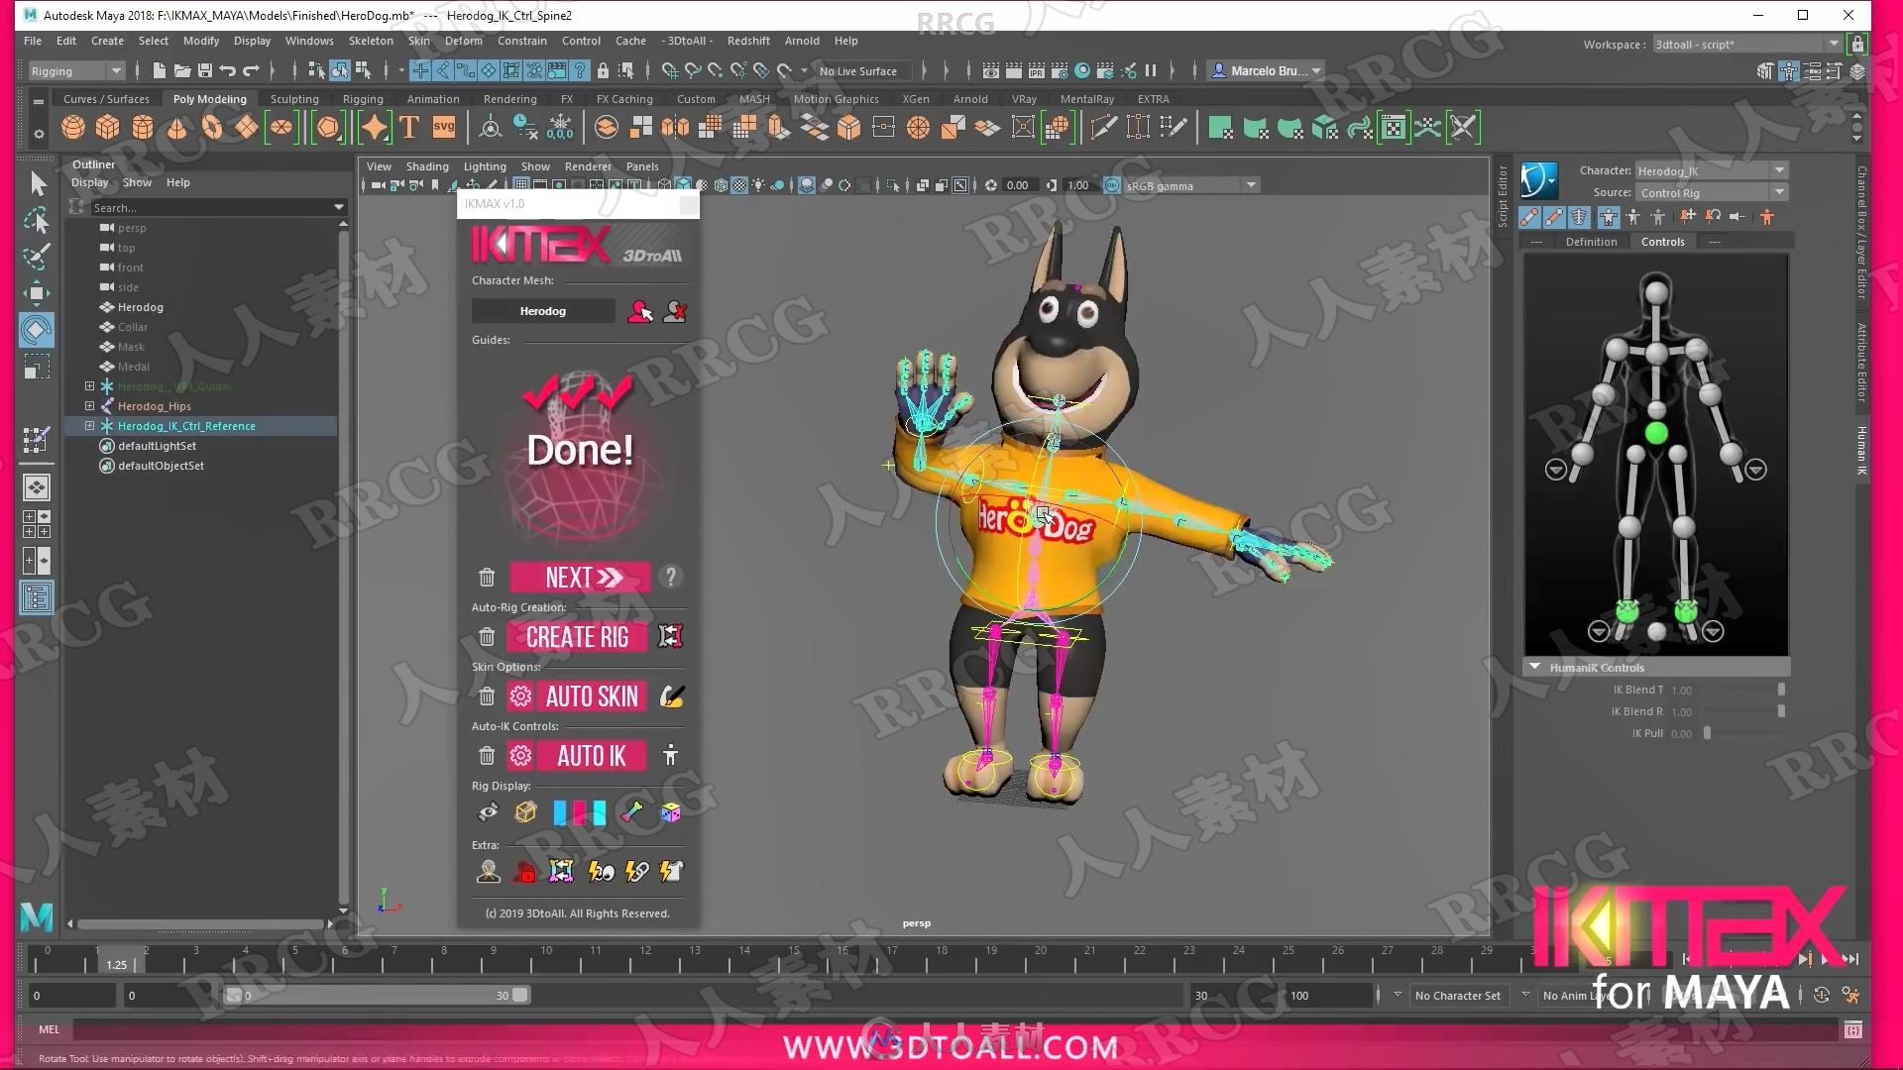Choose the Paint selection tool
Viewport: 1903px width, 1070px height.
click(x=37, y=257)
